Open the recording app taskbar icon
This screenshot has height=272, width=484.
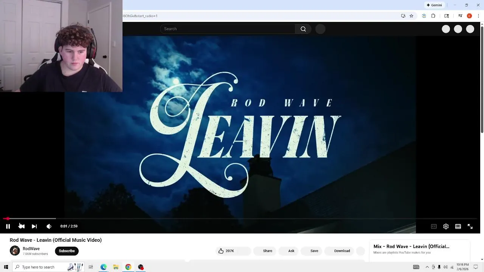(x=141, y=267)
